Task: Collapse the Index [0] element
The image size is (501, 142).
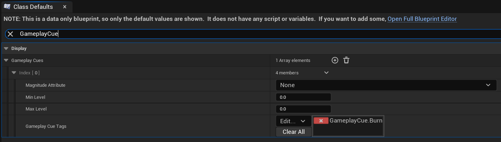Action: tap(14, 73)
